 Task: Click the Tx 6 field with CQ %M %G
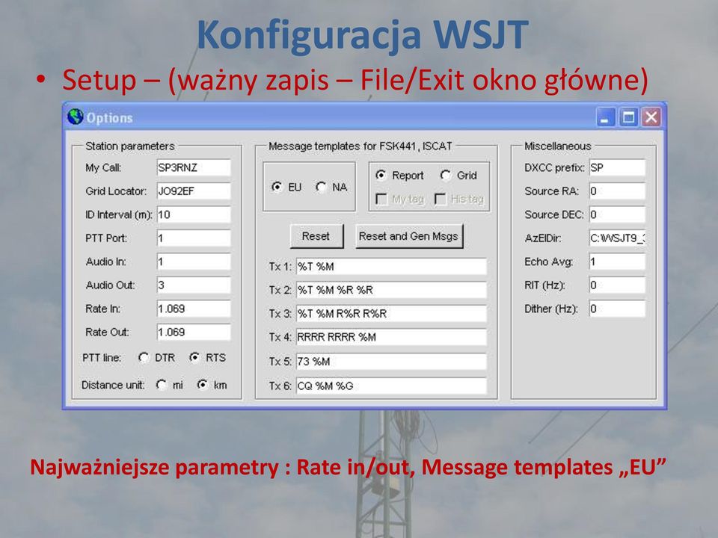coord(391,386)
